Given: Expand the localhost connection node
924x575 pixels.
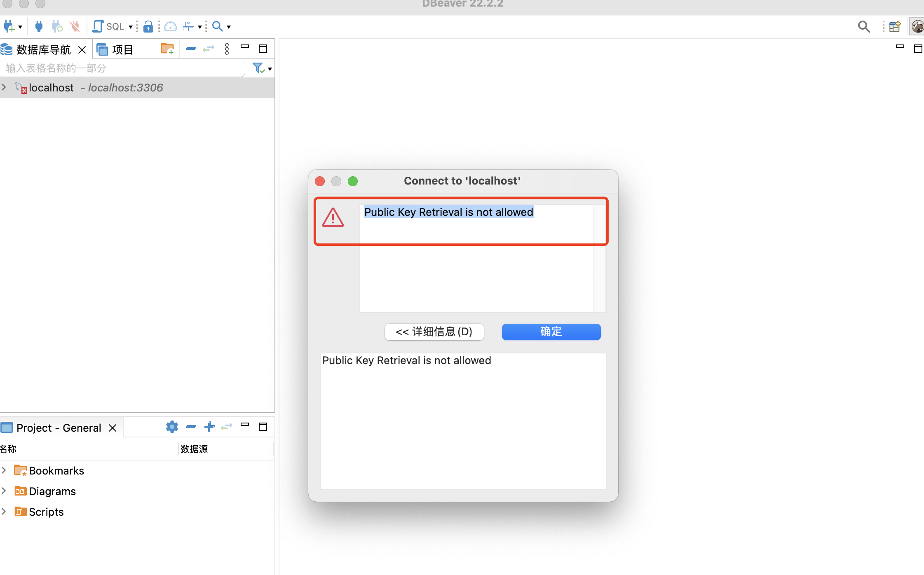Looking at the screenshot, I should click(4, 87).
